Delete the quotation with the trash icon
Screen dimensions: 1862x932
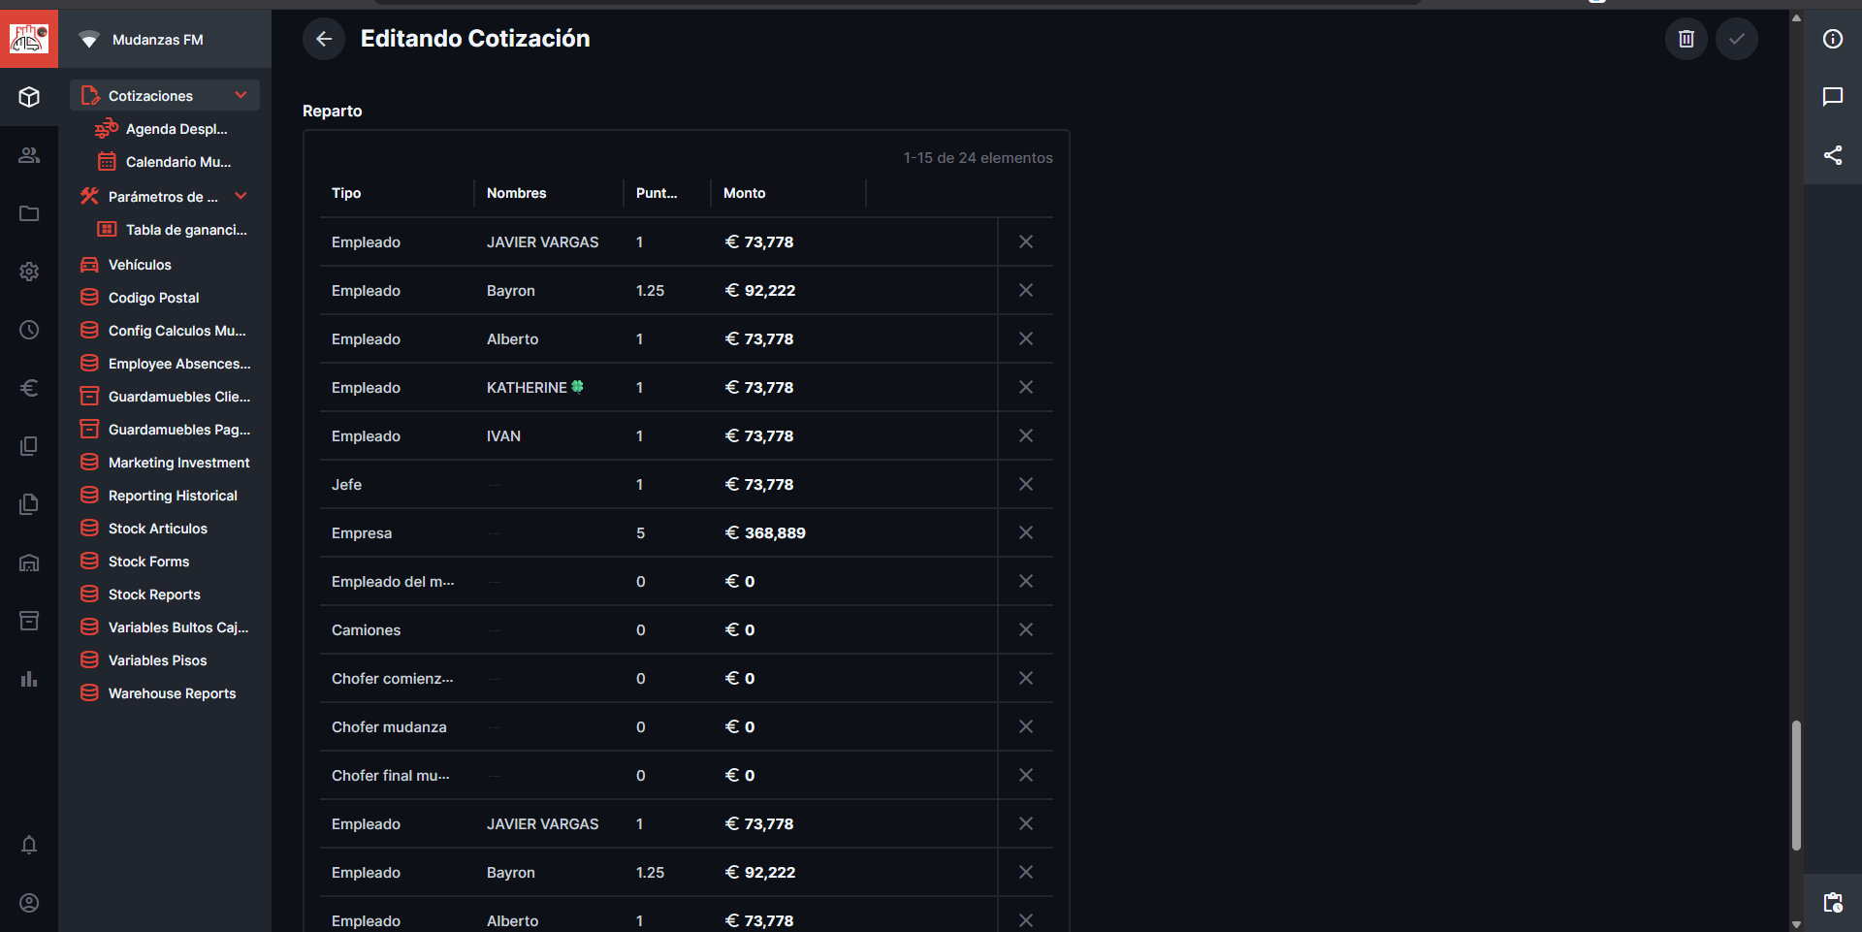(1686, 39)
